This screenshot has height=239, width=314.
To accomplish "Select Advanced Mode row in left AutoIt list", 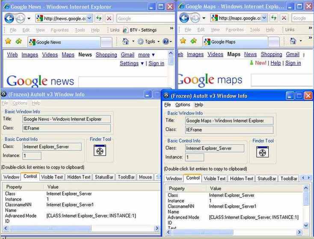I will coord(81,216).
